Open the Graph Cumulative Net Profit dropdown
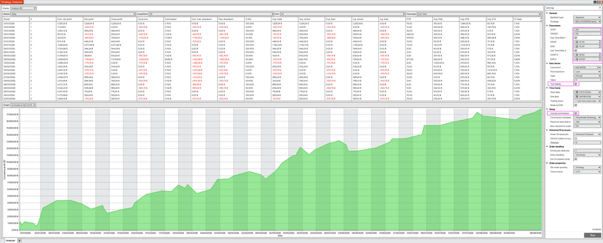Screen dimensions: 603x243 [23, 105]
